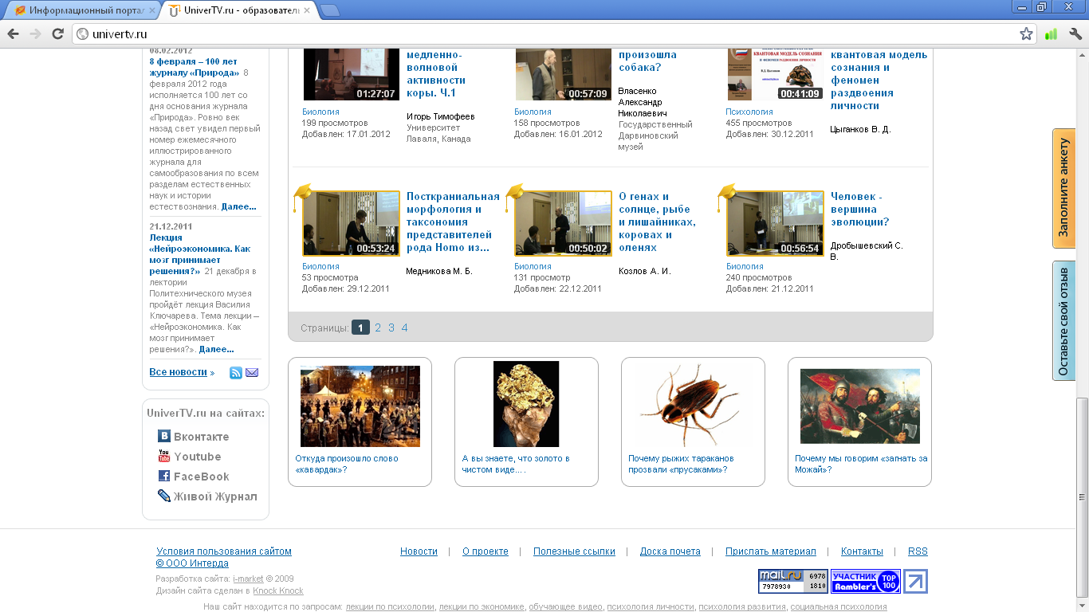Image resolution: width=1089 pixels, height=612 pixels.
Task: Open news Лекция Нейроэкономика headline
Action: pyautogui.click(x=201, y=254)
